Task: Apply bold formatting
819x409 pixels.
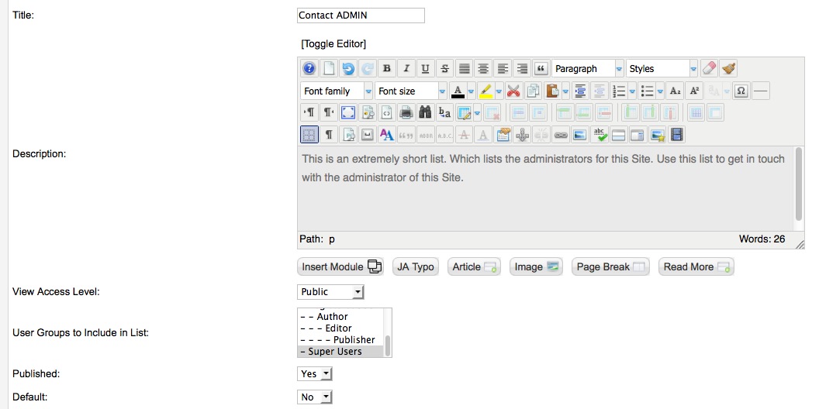Action: (386, 68)
